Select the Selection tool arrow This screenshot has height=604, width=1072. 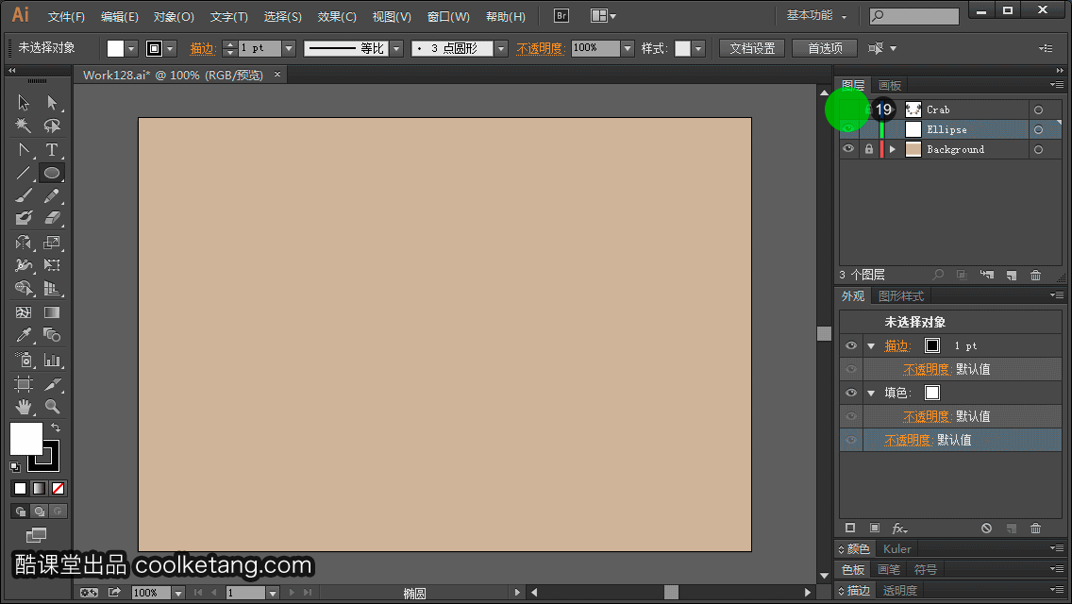(24, 103)
